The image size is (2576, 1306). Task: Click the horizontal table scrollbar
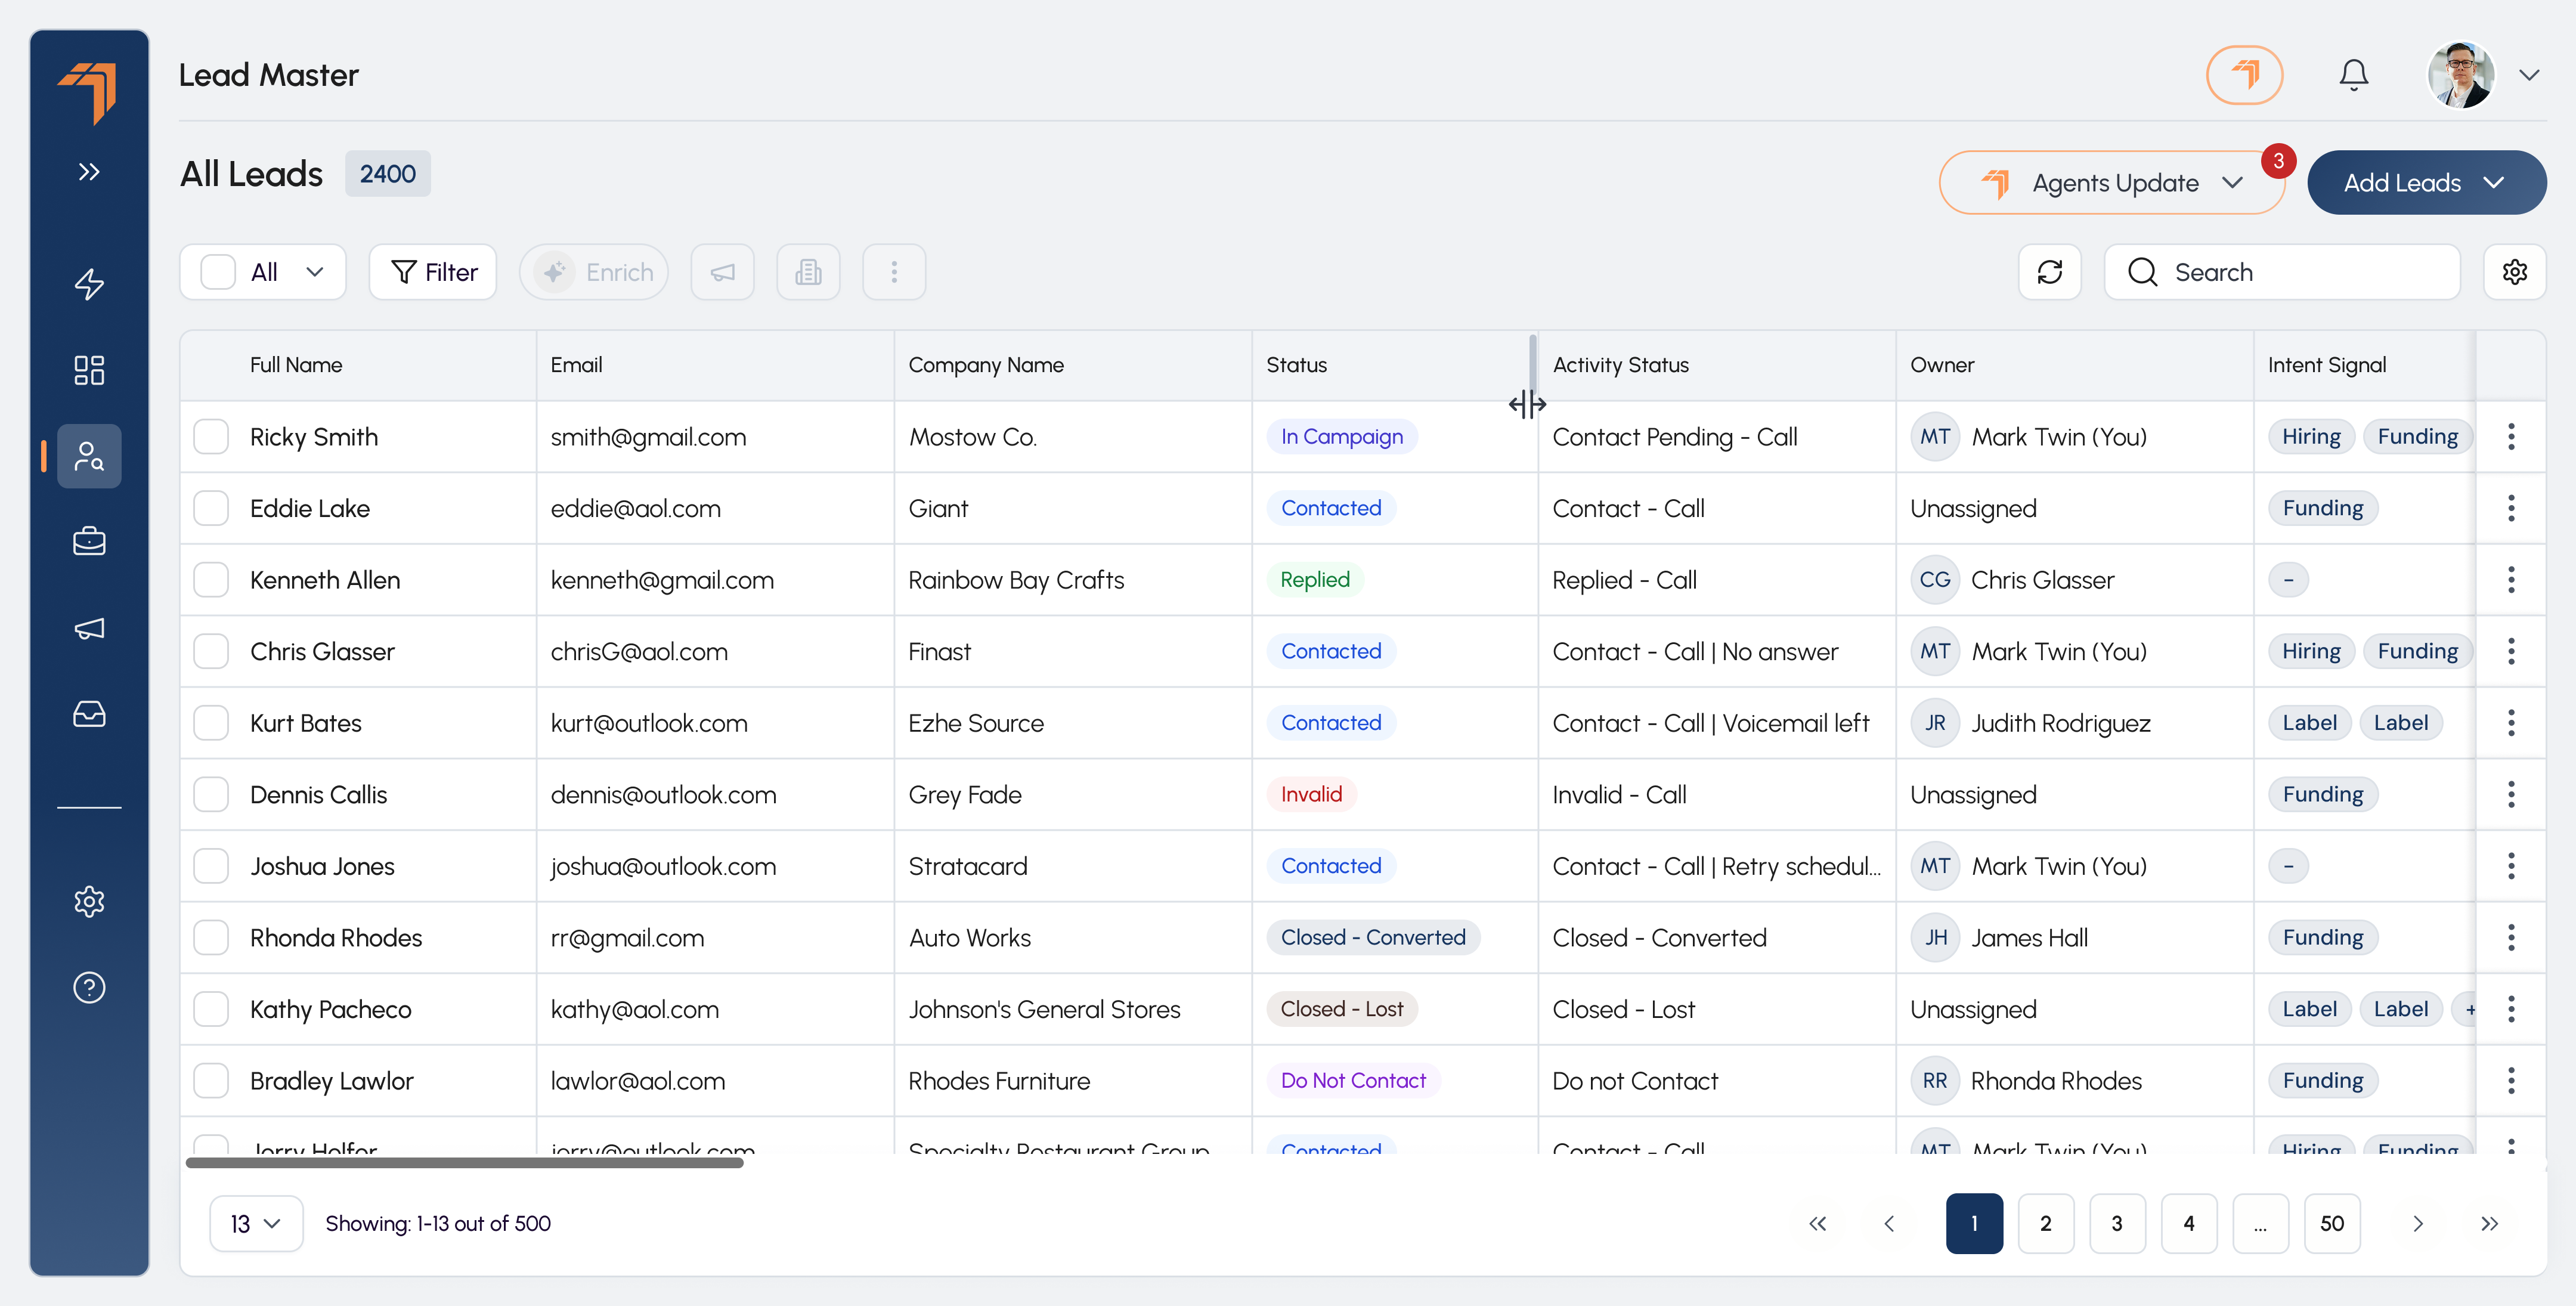pos(464,1163)
